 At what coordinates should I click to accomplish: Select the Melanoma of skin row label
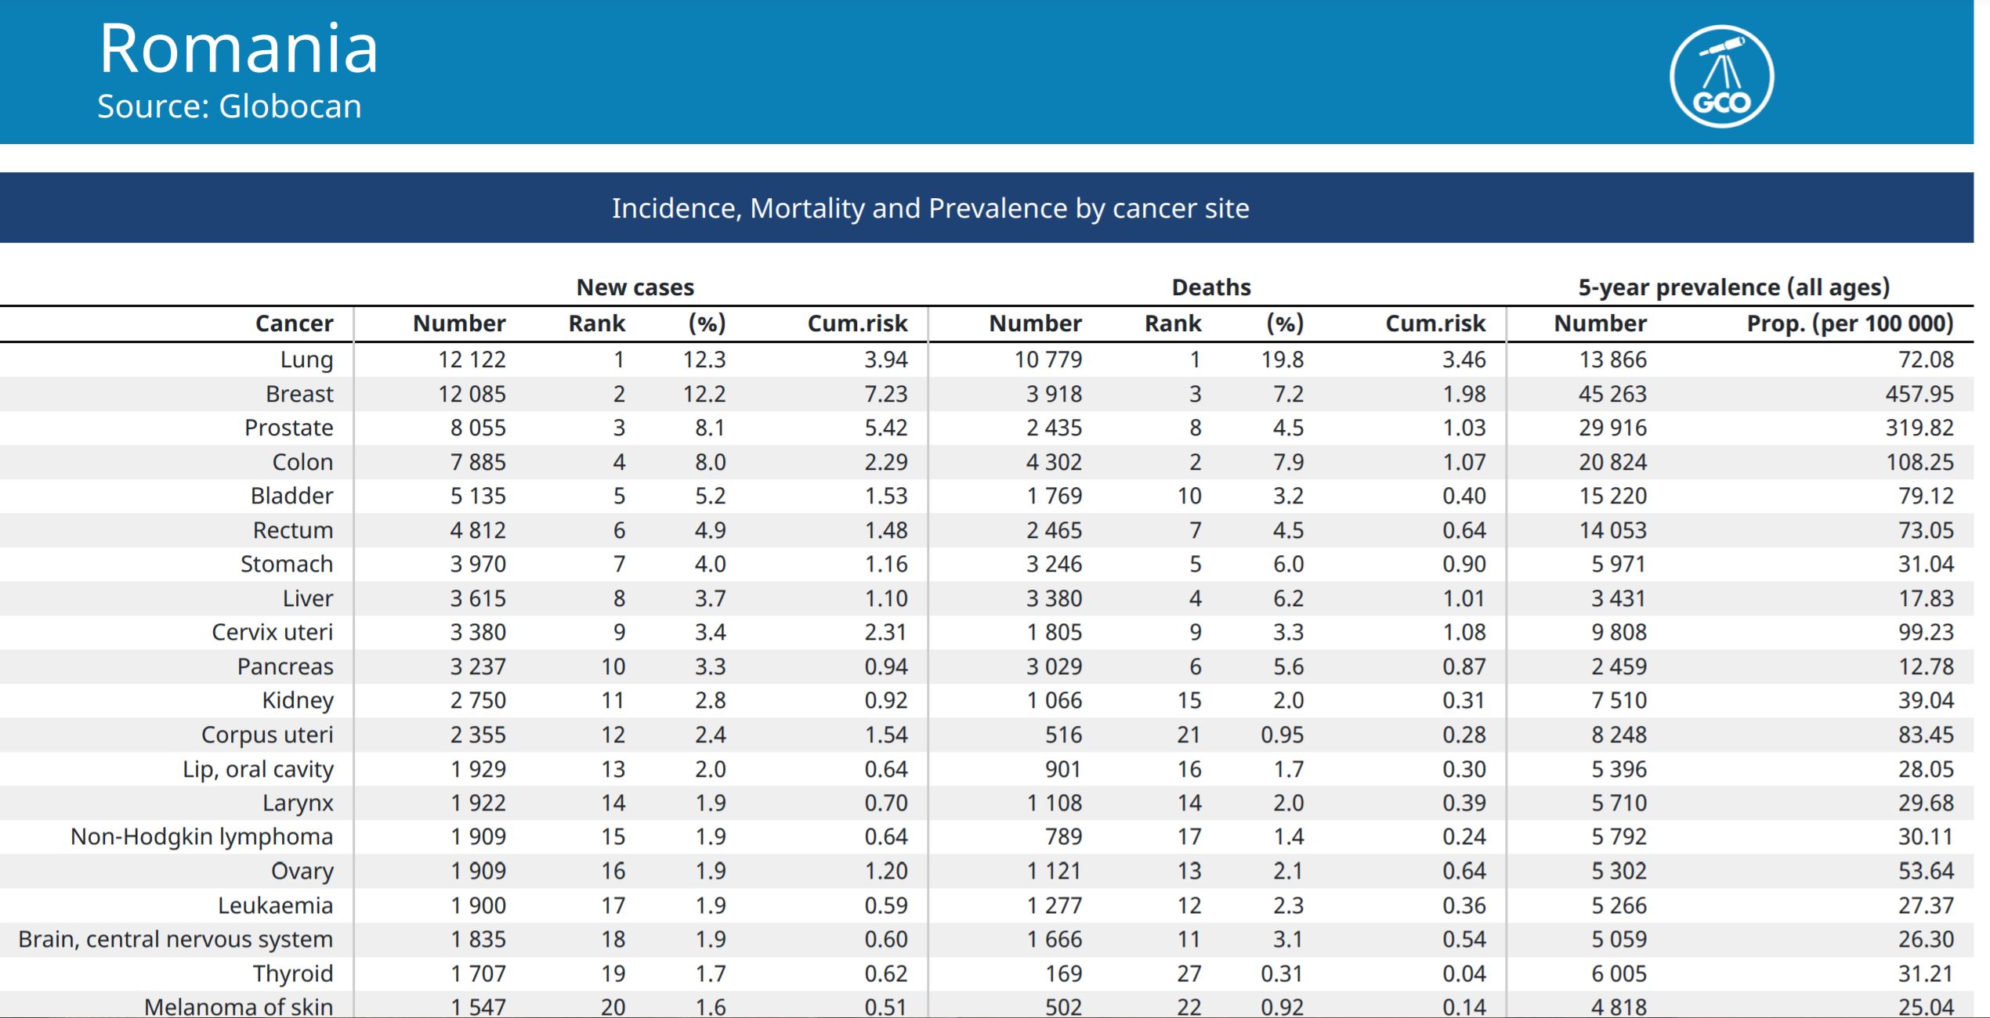click(238, 1006)
